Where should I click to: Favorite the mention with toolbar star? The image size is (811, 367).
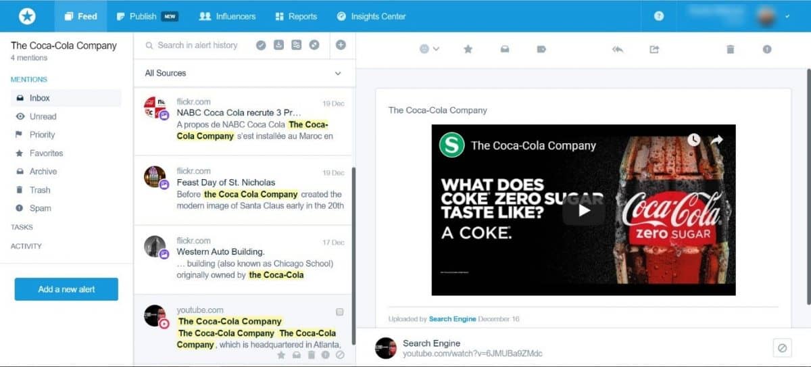[x=468, y=49]
